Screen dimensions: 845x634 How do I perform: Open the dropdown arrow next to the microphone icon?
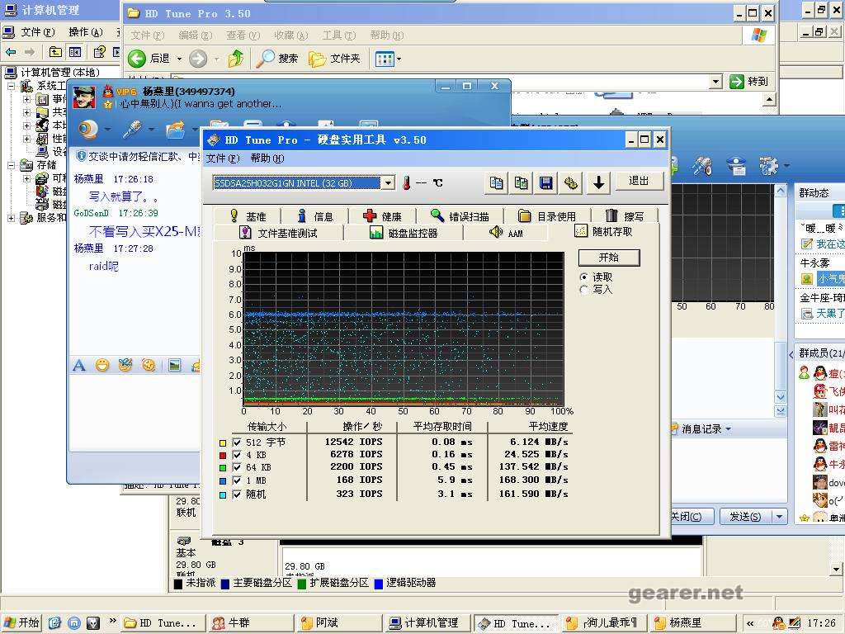coord(151,130)
